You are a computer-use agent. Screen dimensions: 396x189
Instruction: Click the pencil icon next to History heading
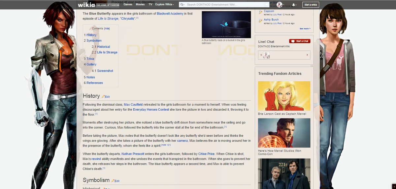click(103, 96)
